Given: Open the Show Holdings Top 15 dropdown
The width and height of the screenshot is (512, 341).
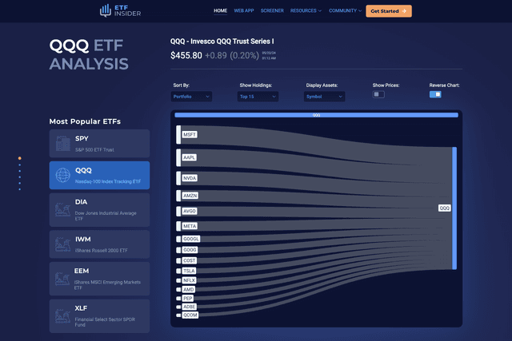Looking at the screenshot, I should click(258, 97).
